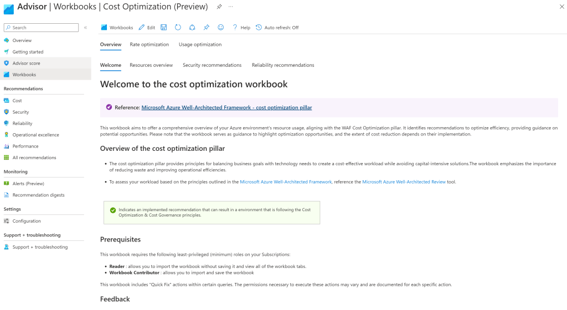Click the share notification bell icon
The height and width of the screenshot is (310, 567).
pyautogui.click(x=192, y=28)
